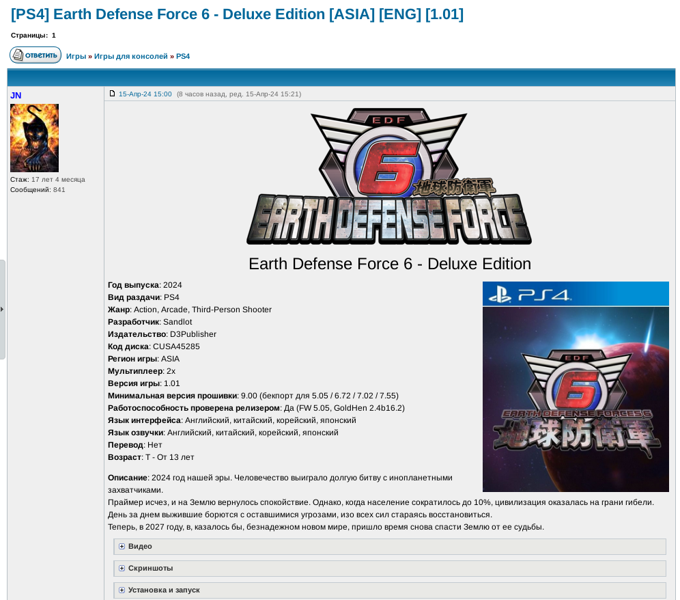Open JN's user profile link
Viewport: 680px width, 600px height.
(x=16, y=96)
